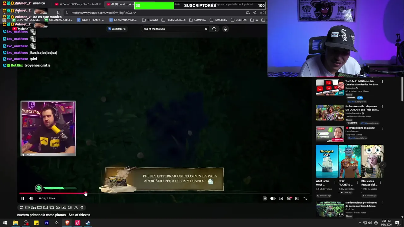Open options menu for Dropshipping live stream

pos(382,128)
